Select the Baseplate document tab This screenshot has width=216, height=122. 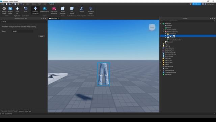54,18
